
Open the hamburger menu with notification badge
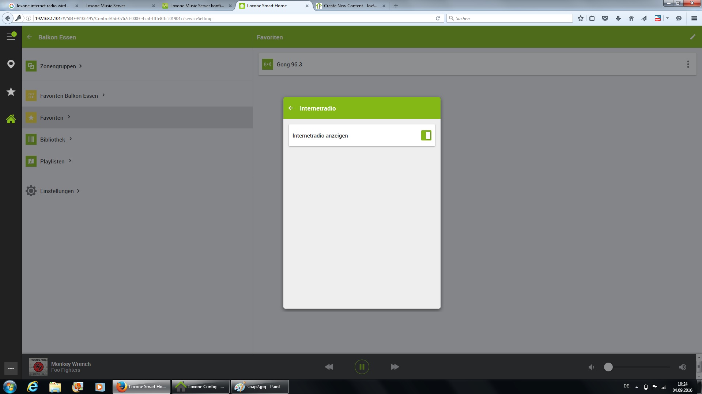[11, 37]
